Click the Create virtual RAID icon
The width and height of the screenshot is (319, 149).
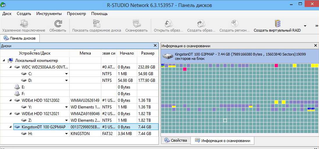coord(277,24)
